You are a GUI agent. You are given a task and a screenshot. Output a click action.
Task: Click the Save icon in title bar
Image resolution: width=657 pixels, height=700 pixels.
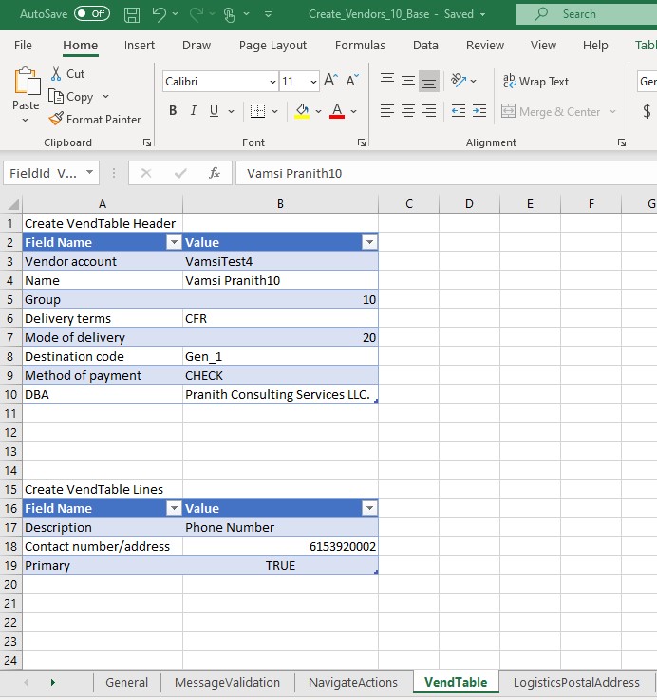(x=132, y=14)
